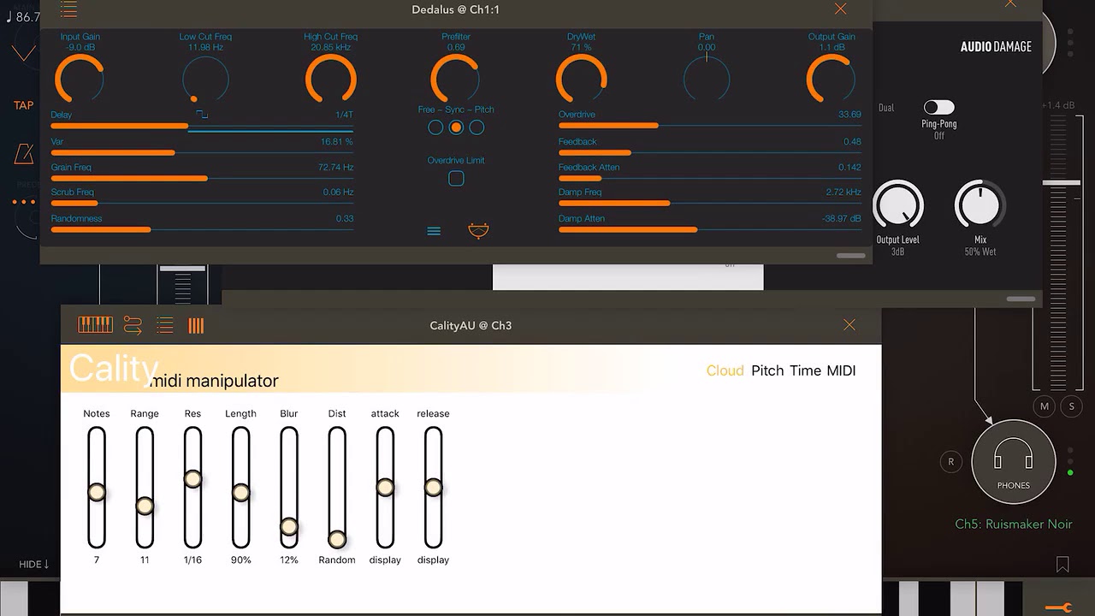This screenshot has height=616, width=1095.
Task: Open the three-dots menu in left sidebar
Action: tap(23, 203)
